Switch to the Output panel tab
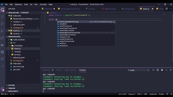Viewport: 173px width, 97px height. 59,70
